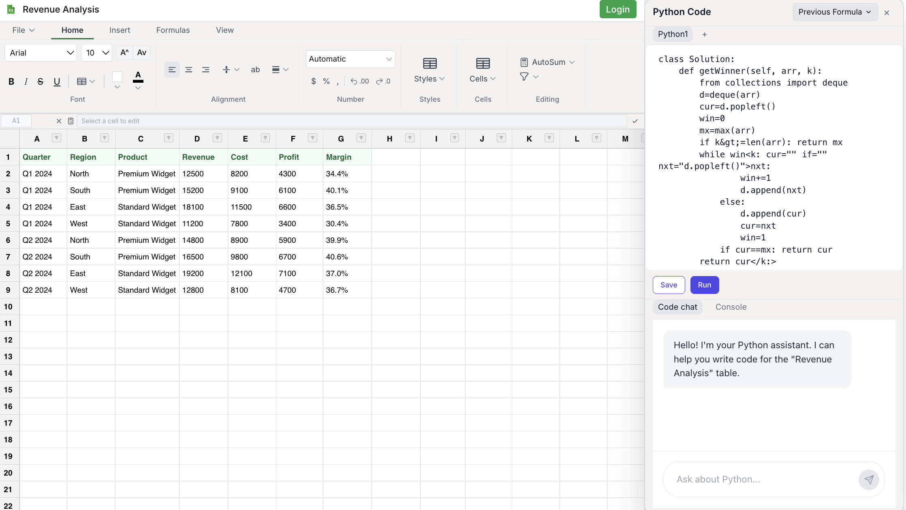This screenshot has width=906, height=510.
Task: Run the Python code
Action: pos(704,285)
